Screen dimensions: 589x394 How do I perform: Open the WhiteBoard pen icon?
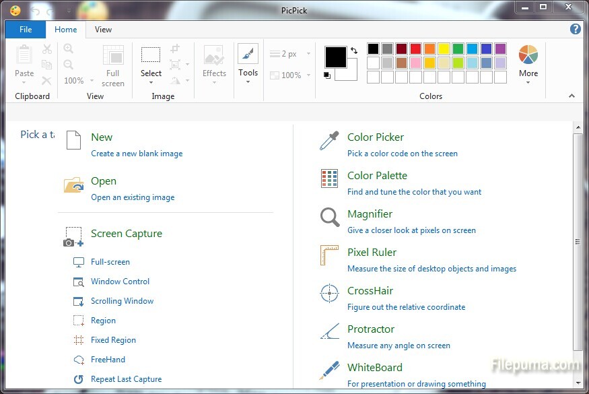tap(328, 370)
